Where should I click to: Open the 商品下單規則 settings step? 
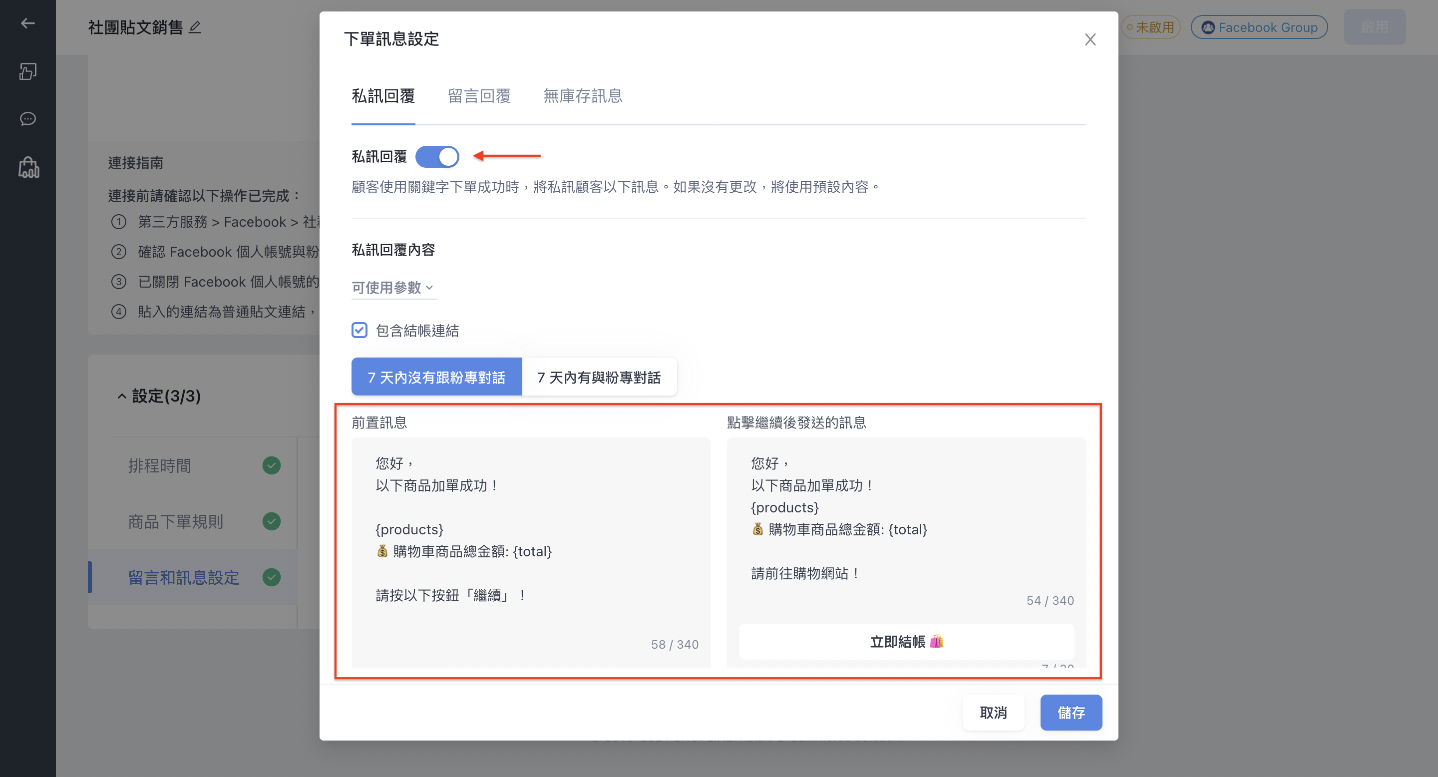click(x=193, y=521)
